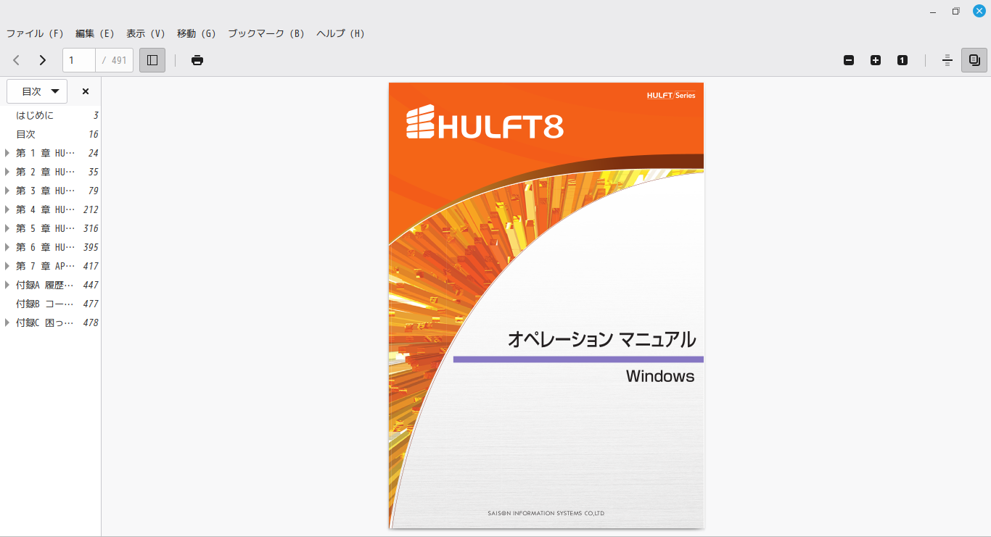Expand the 第 5 章 outline entry

7,228
